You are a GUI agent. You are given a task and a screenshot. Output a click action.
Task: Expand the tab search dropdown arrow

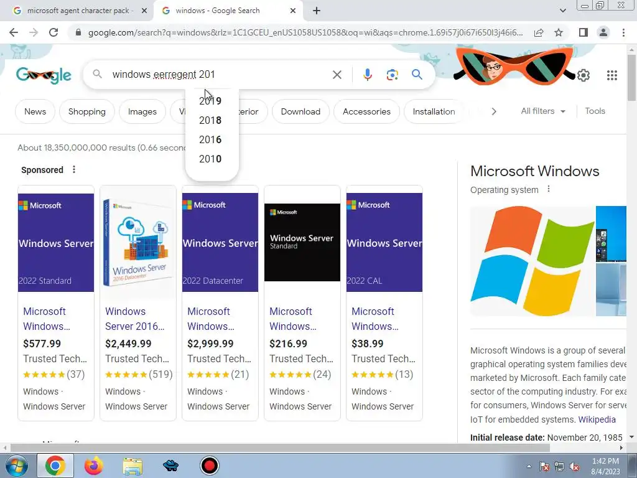point(562,11)
